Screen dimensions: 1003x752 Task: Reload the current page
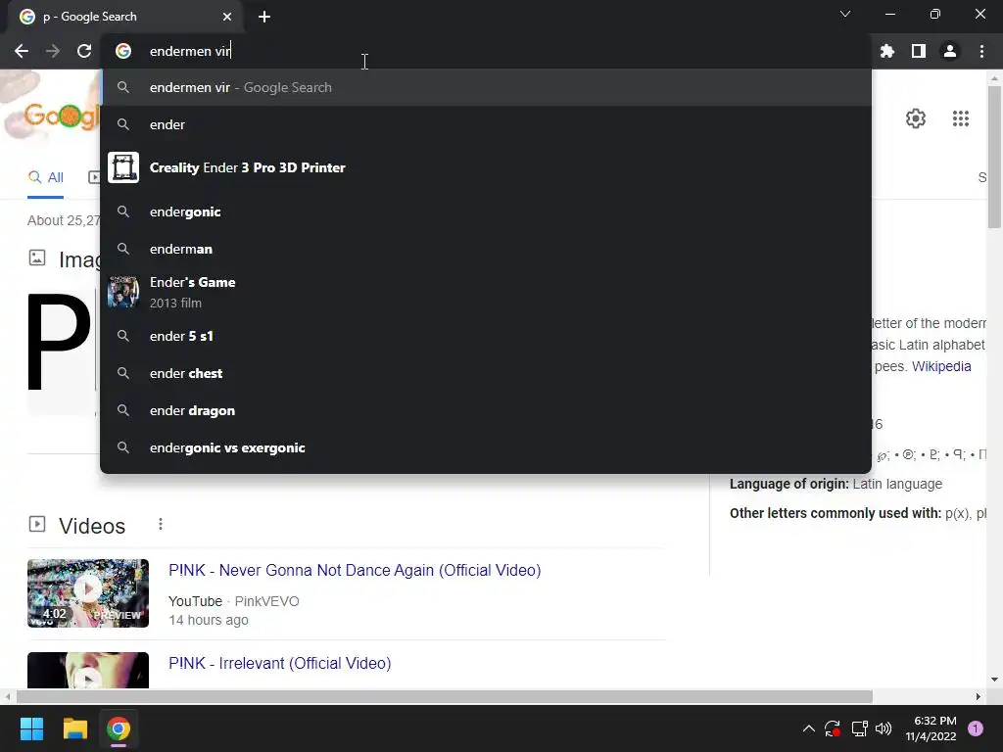(84, 51)
